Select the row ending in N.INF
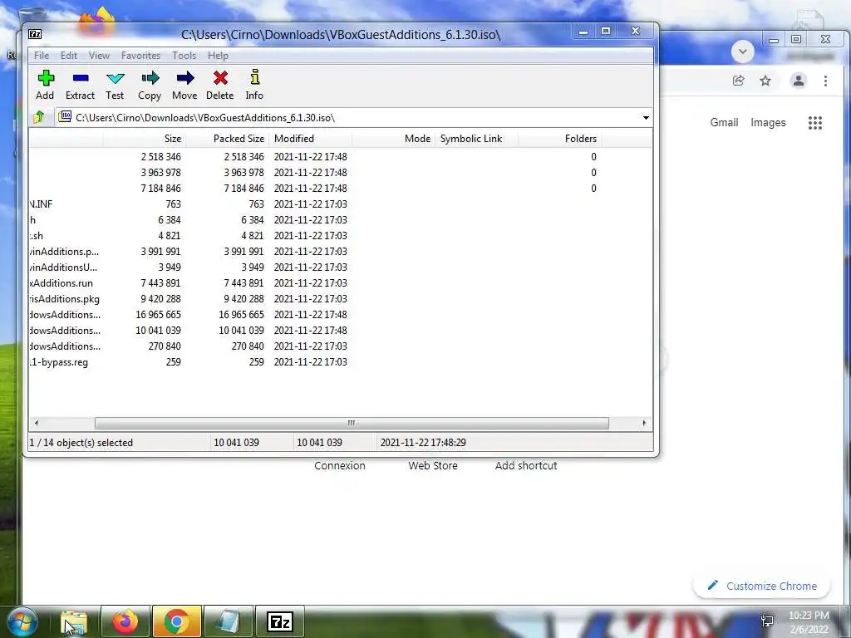This screenshot has width=851, height=638. 340,204
